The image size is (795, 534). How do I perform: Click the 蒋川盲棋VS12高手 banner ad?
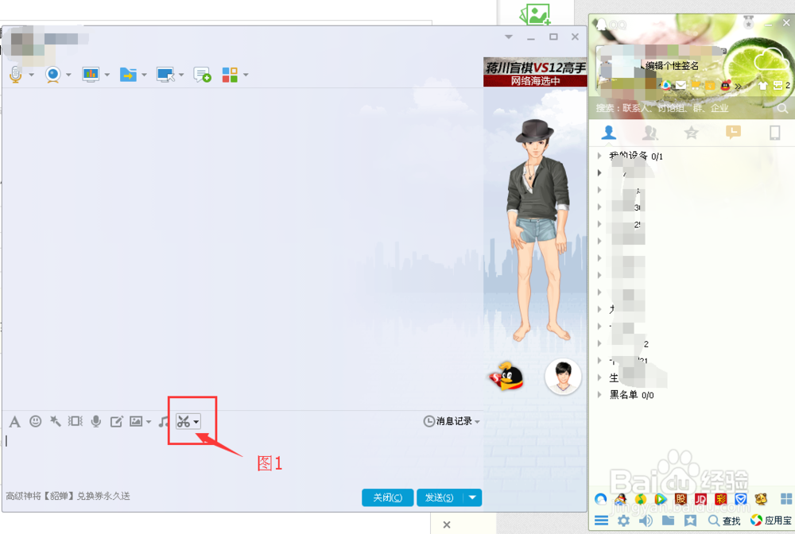click(x=535, y=72)
